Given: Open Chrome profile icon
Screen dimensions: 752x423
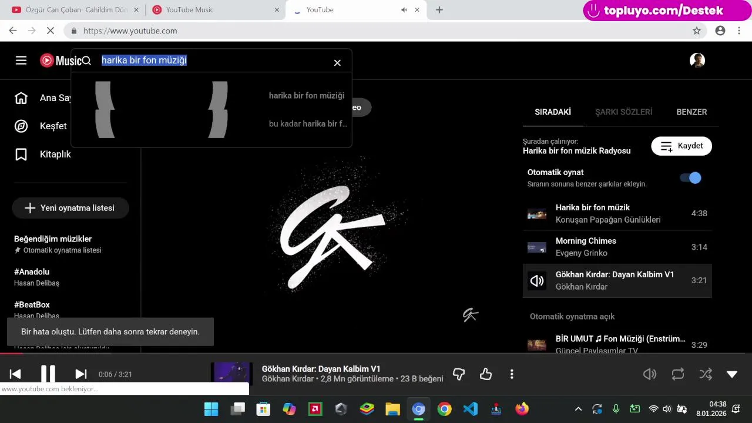Looking at the screenshot, I should [x=720, y=31].
